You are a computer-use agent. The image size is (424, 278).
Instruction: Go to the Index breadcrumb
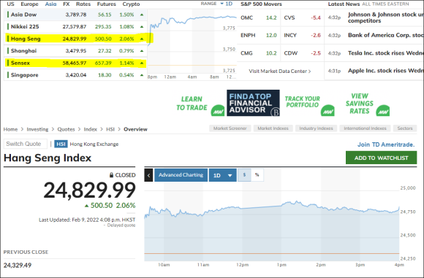click(91, 129)
